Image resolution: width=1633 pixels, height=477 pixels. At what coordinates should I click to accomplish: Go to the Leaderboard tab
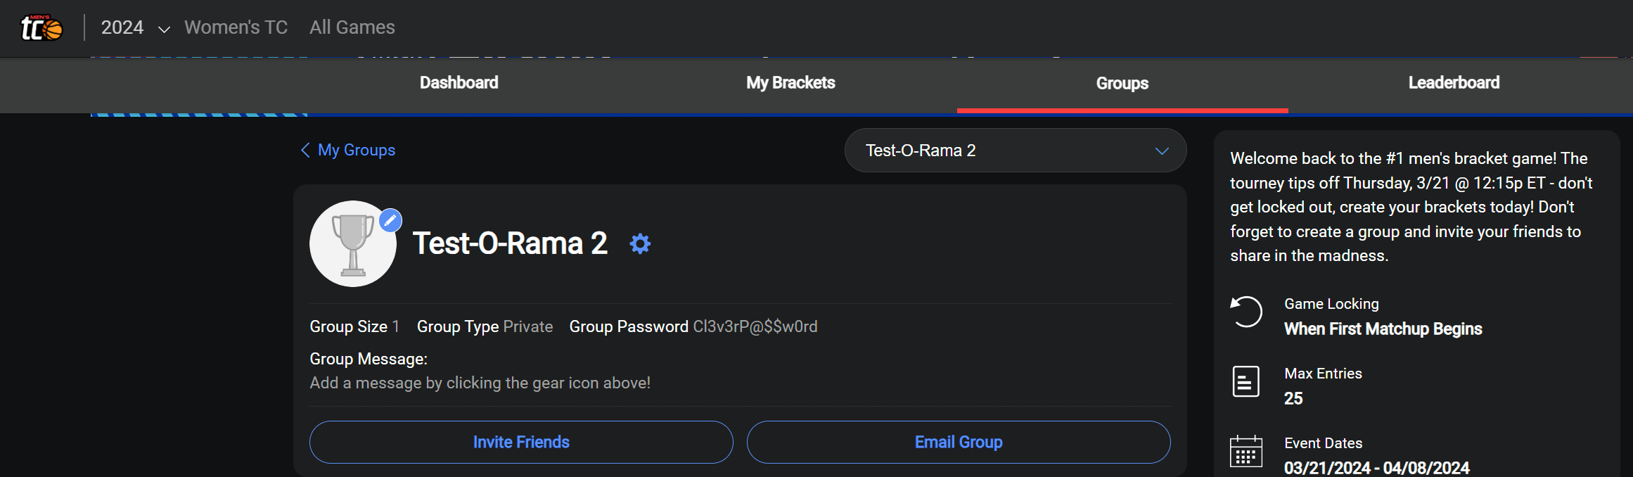pos(1454,83)
